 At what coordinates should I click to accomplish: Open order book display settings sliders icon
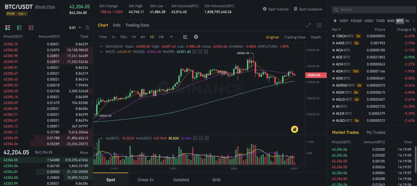[87, 28]
